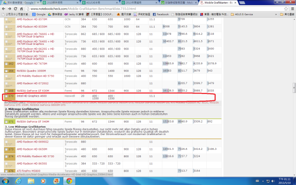Bookmark this page with the star icon

point(286,9)
